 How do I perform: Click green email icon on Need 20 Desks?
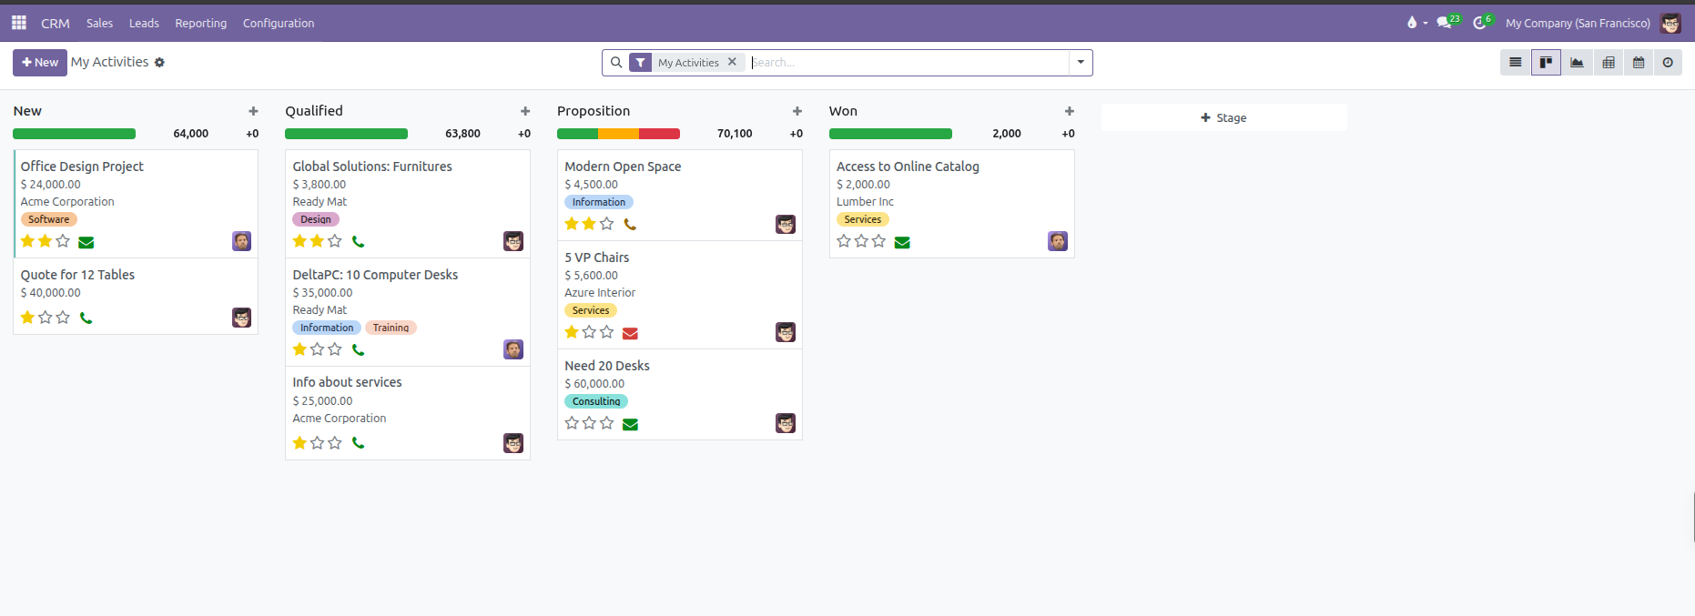[x=630, y=424]
